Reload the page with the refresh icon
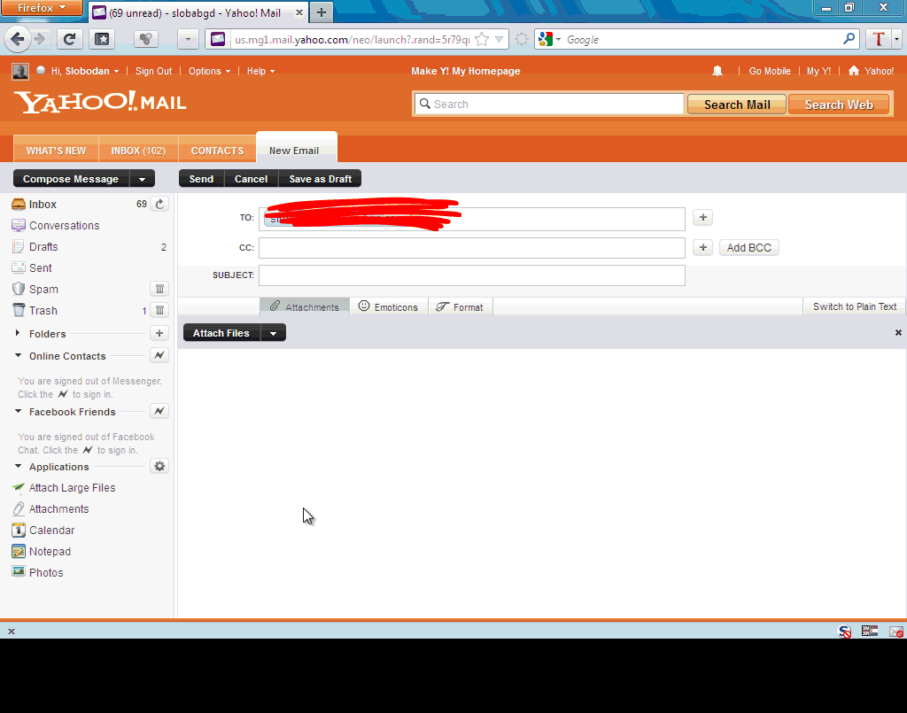The height and width of the screenshot is (713, 907). pos(69,39)
